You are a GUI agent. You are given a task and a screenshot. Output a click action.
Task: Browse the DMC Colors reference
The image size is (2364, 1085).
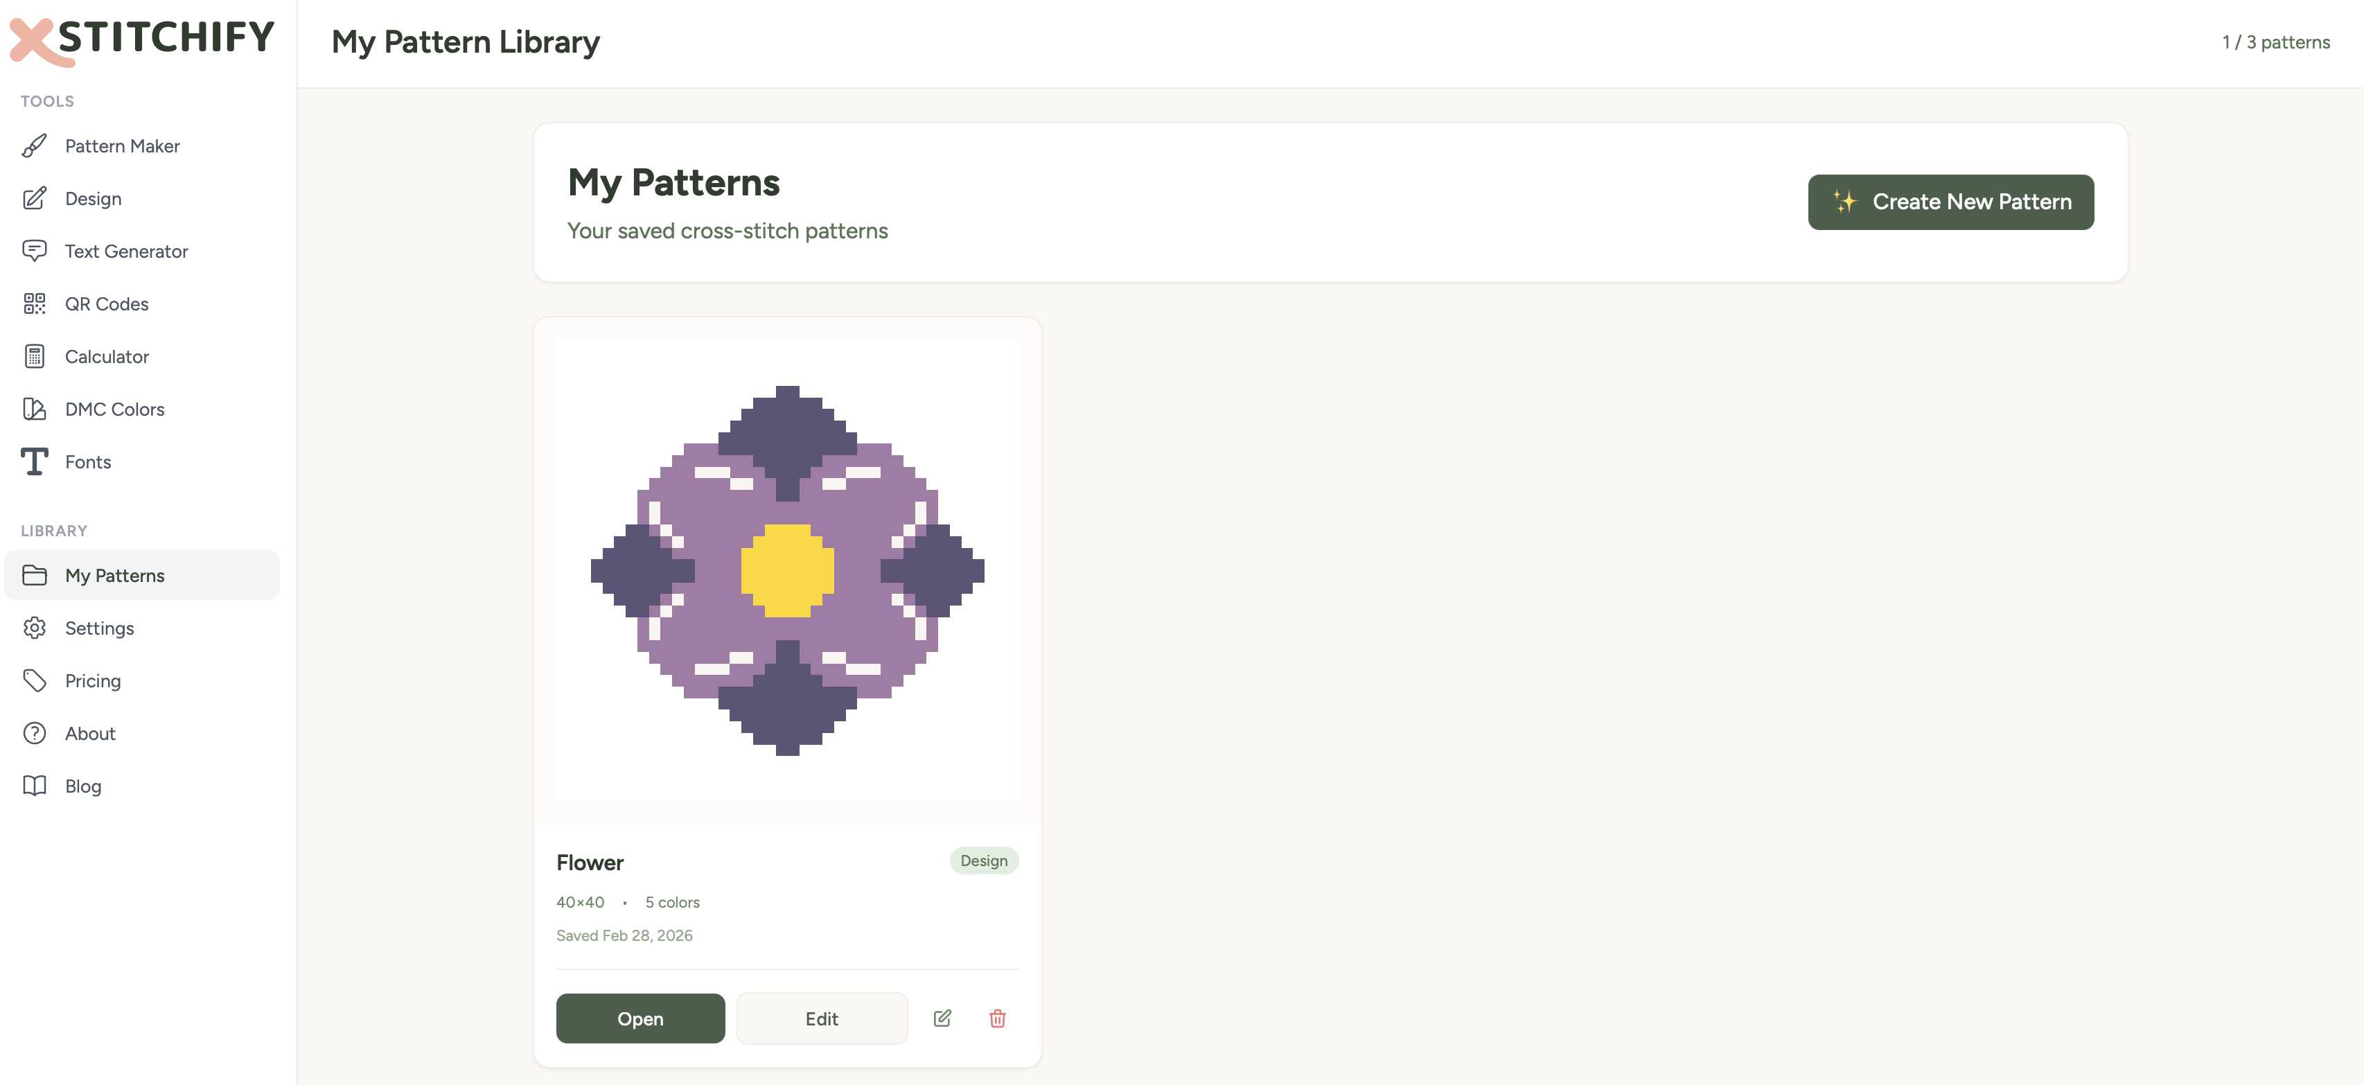click(115, 409)
